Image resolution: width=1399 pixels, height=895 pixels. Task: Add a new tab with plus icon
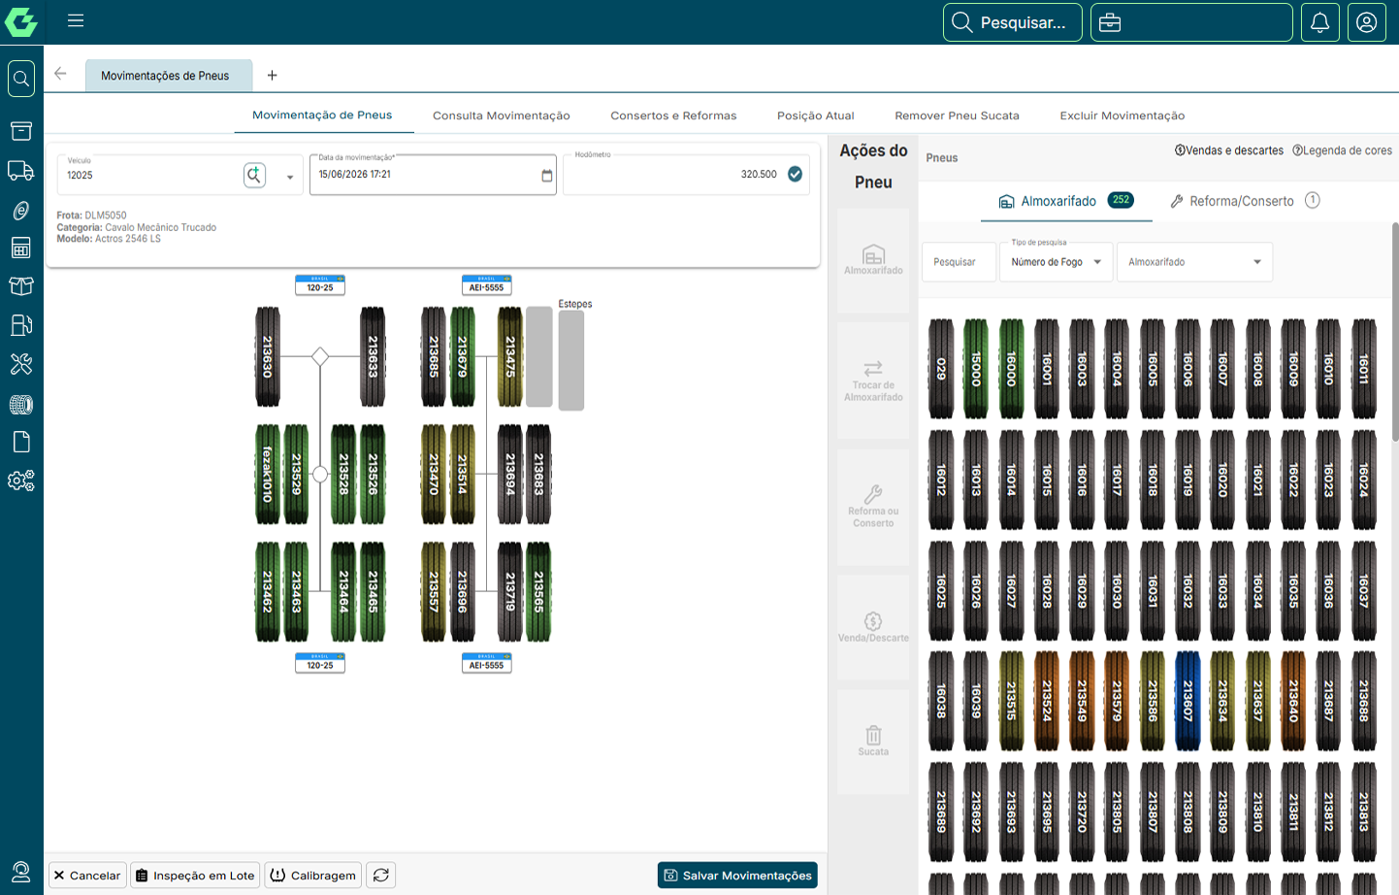pos(273,75)
